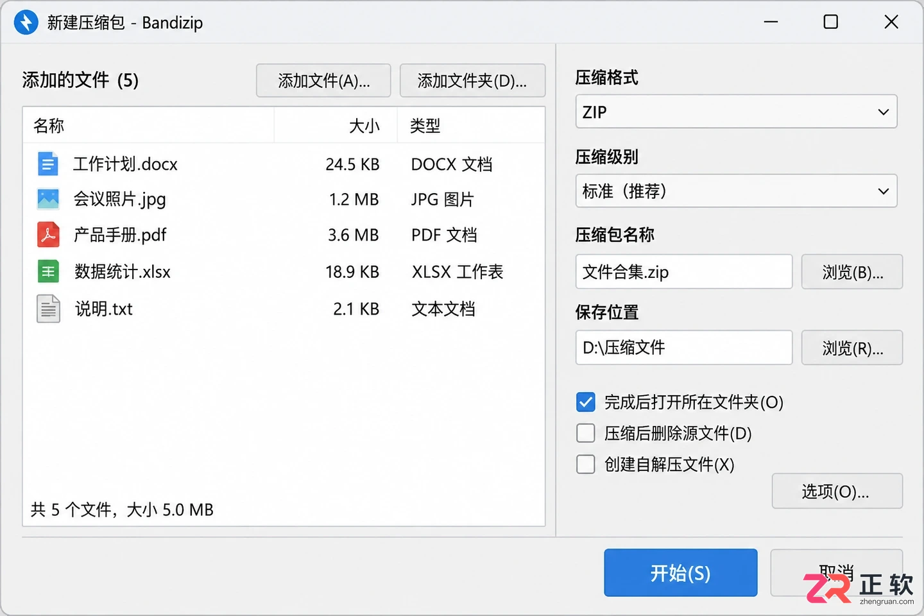Image resolution: width=924 pixels, height=616 pixels.
Task: Select the 说明.txt file name
Action: pos(103,309)
